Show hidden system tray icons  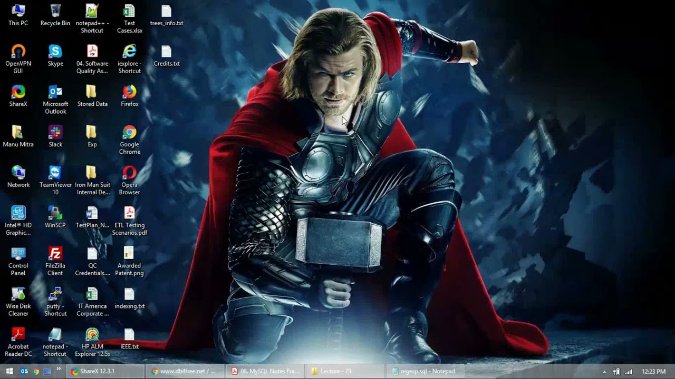coord(604,372)
